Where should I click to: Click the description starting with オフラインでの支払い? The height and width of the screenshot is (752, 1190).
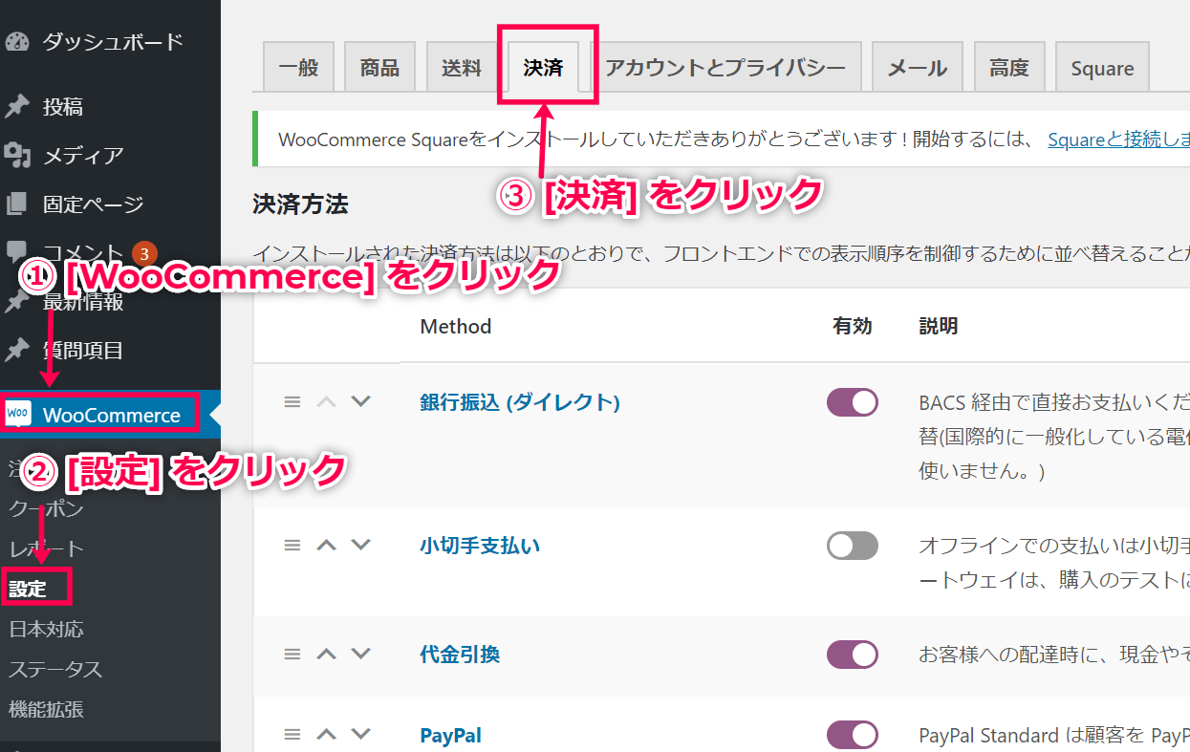(1054, 563)
